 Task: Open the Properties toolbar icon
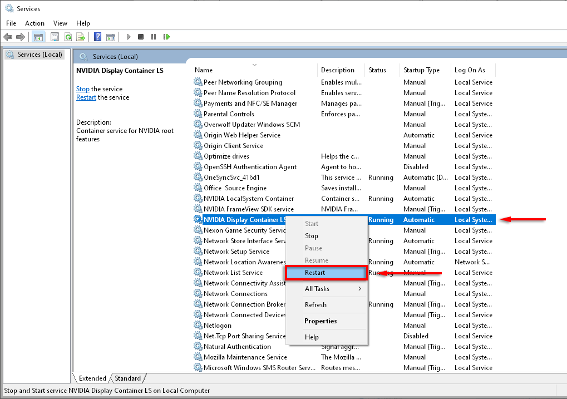click(x=55, y=37)
